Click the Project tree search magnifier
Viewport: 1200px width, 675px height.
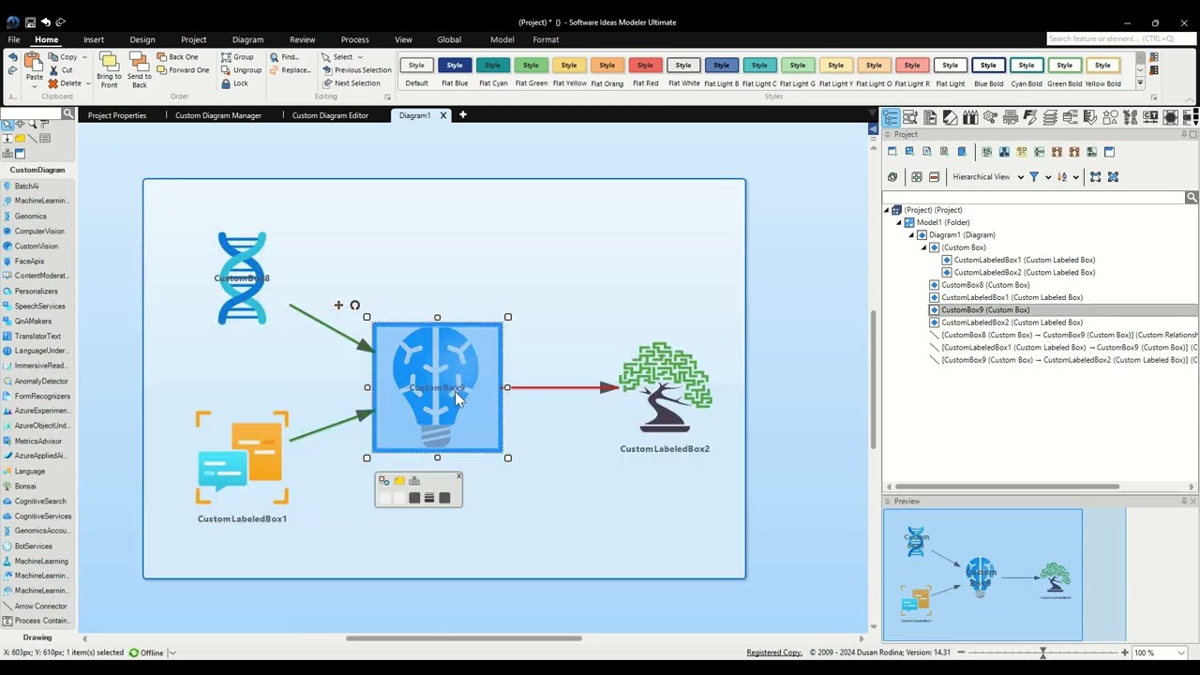(1192, 197)
